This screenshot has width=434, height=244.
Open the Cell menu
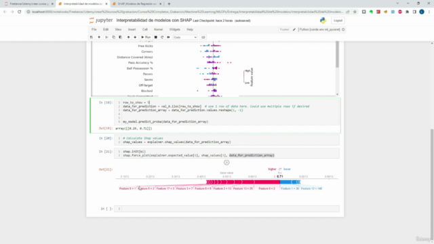coord(144,29)
